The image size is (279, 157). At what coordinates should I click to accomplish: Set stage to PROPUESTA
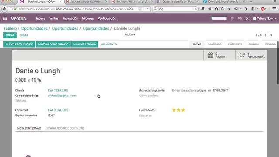coord(235,44)
